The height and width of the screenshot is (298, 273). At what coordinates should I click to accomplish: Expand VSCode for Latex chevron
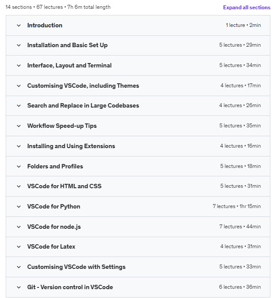(x=18, y=247)
